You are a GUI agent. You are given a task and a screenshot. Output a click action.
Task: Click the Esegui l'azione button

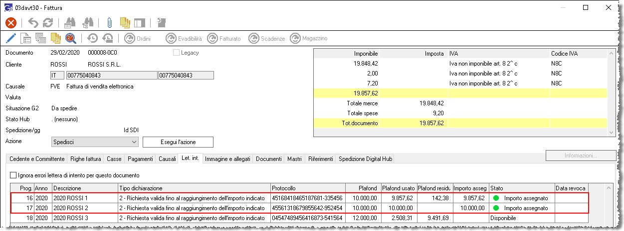(178, 142)
